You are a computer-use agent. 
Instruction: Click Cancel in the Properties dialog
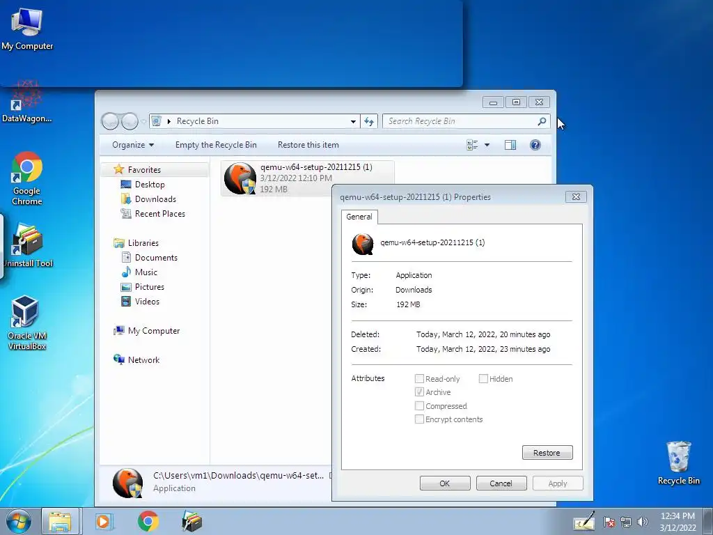[x=501, y=483]
